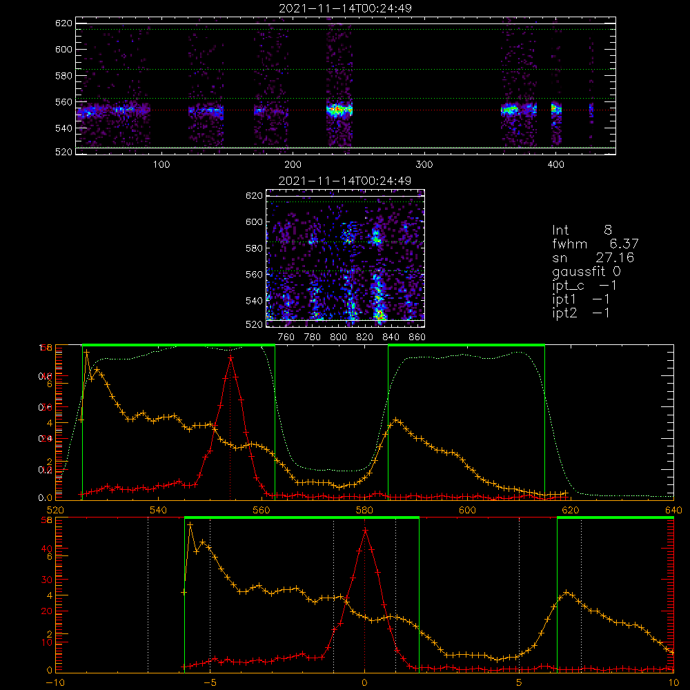Click the timestamp title above the small middle spectrogram
This screenshot has width=690, height=690.
(x=345, y=181)
